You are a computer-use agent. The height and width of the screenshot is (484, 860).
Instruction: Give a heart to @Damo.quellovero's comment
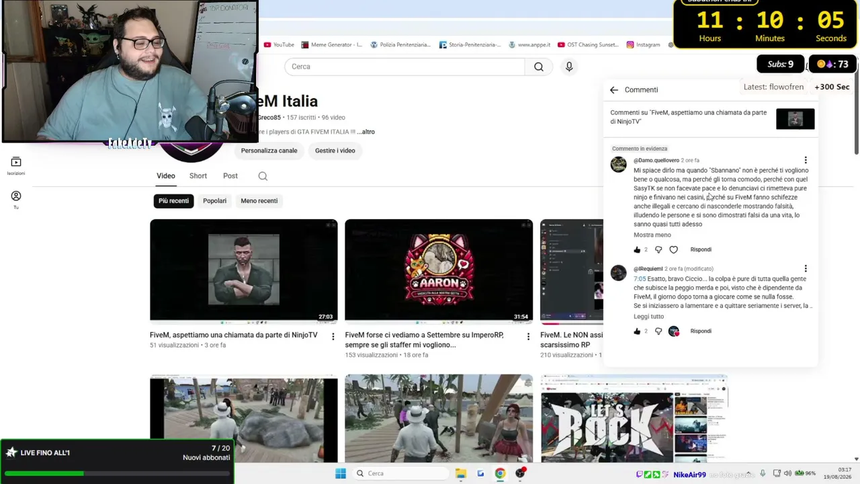point(673,249)
